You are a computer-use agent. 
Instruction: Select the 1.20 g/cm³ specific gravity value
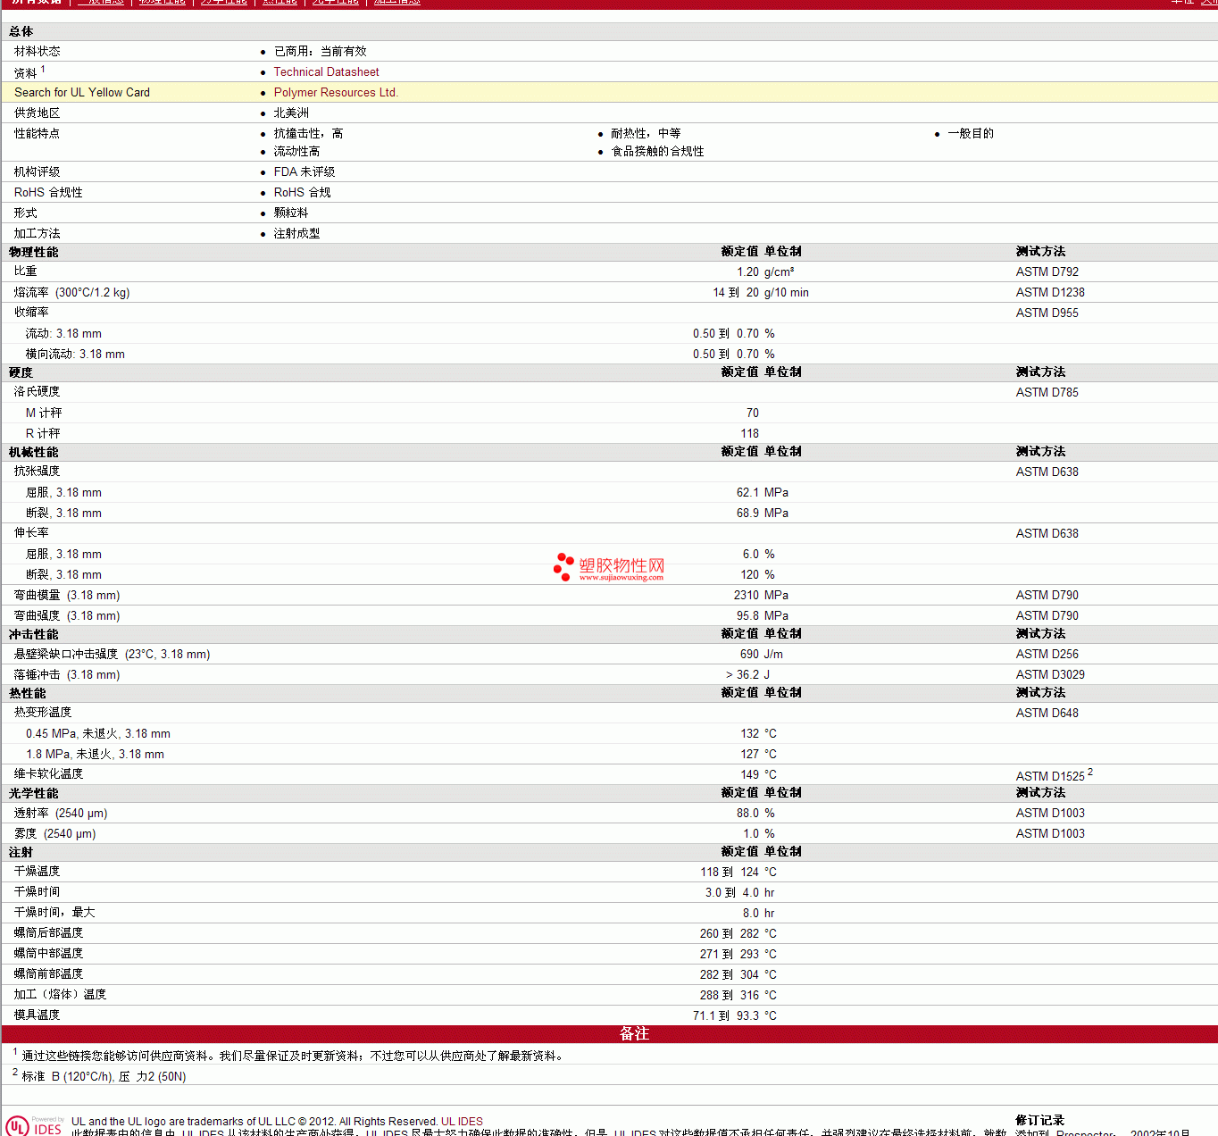click(765, 272)
